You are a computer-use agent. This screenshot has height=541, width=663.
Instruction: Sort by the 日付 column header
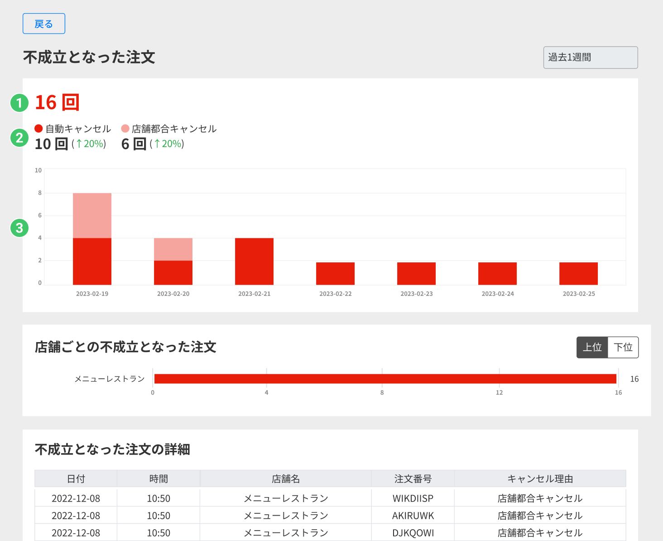76,479
